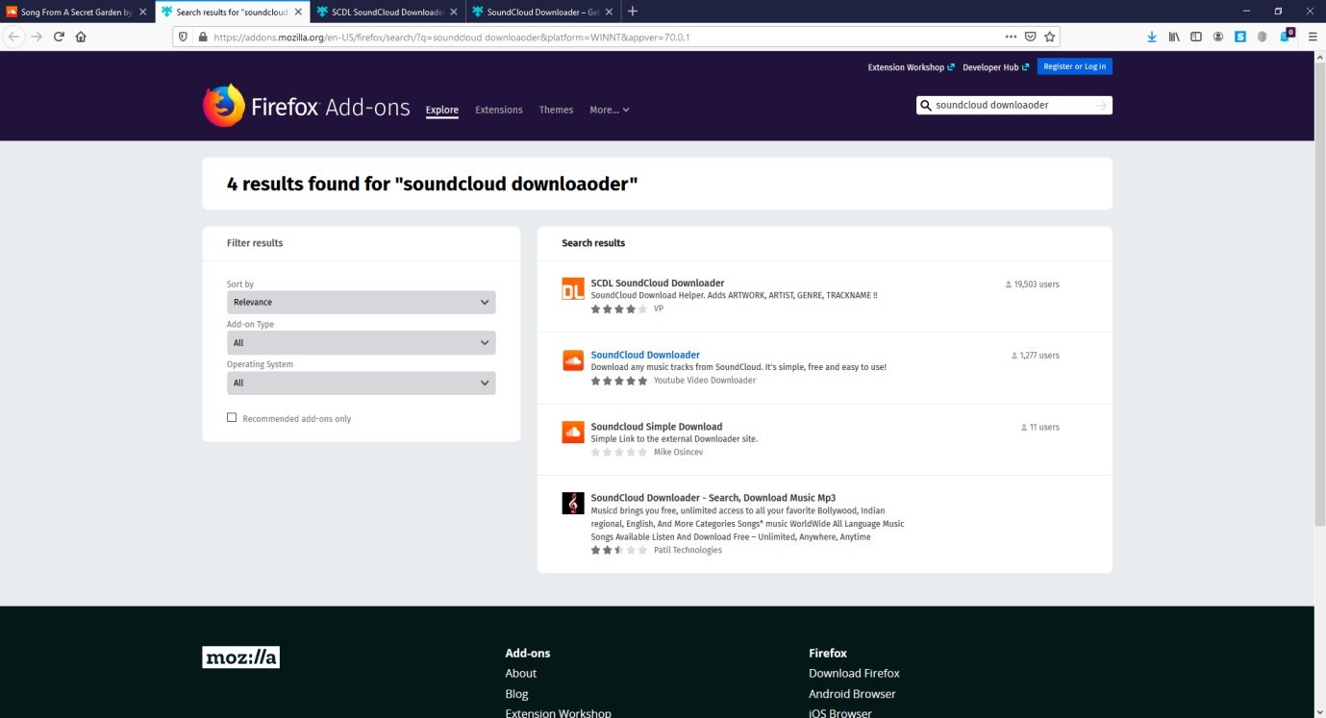Open the Firefox home page
This screenshot has width=1326, height=718.
[x=81, y=37]
